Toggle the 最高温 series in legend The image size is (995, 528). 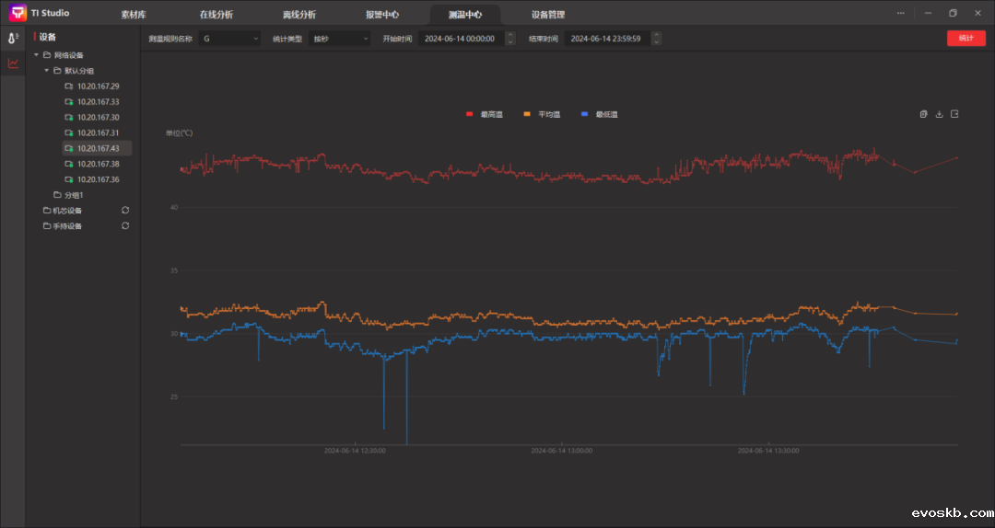click(485, 114)
